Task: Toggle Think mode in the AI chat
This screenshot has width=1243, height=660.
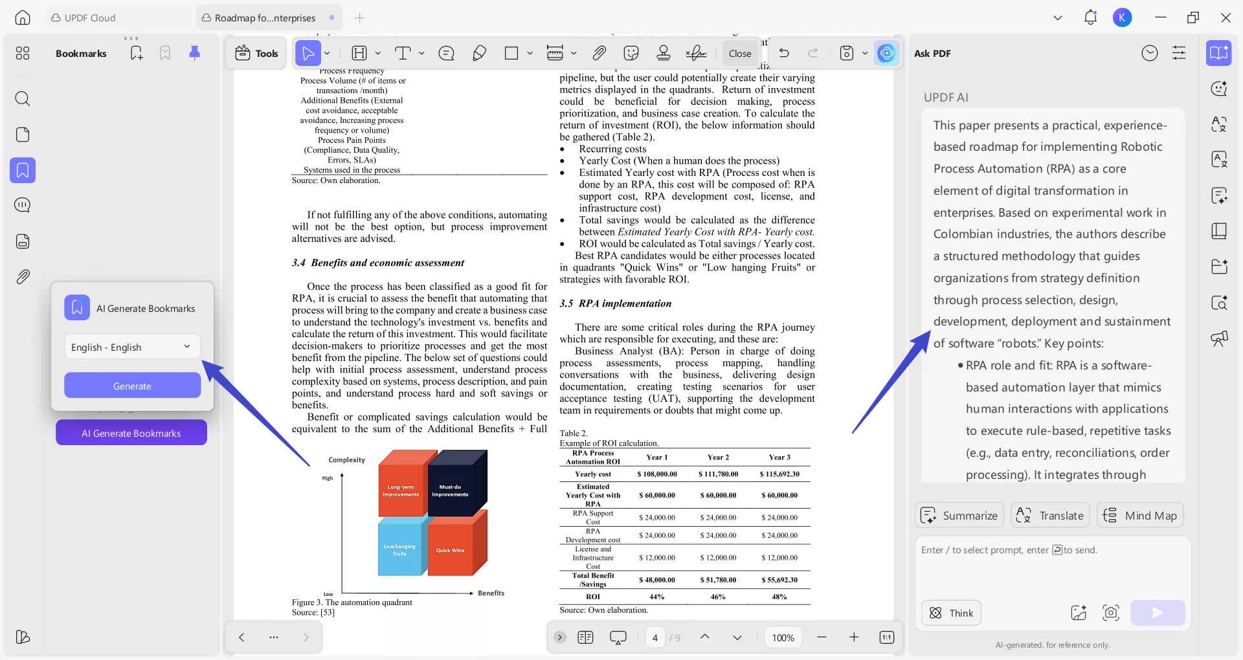Action: 950,613
